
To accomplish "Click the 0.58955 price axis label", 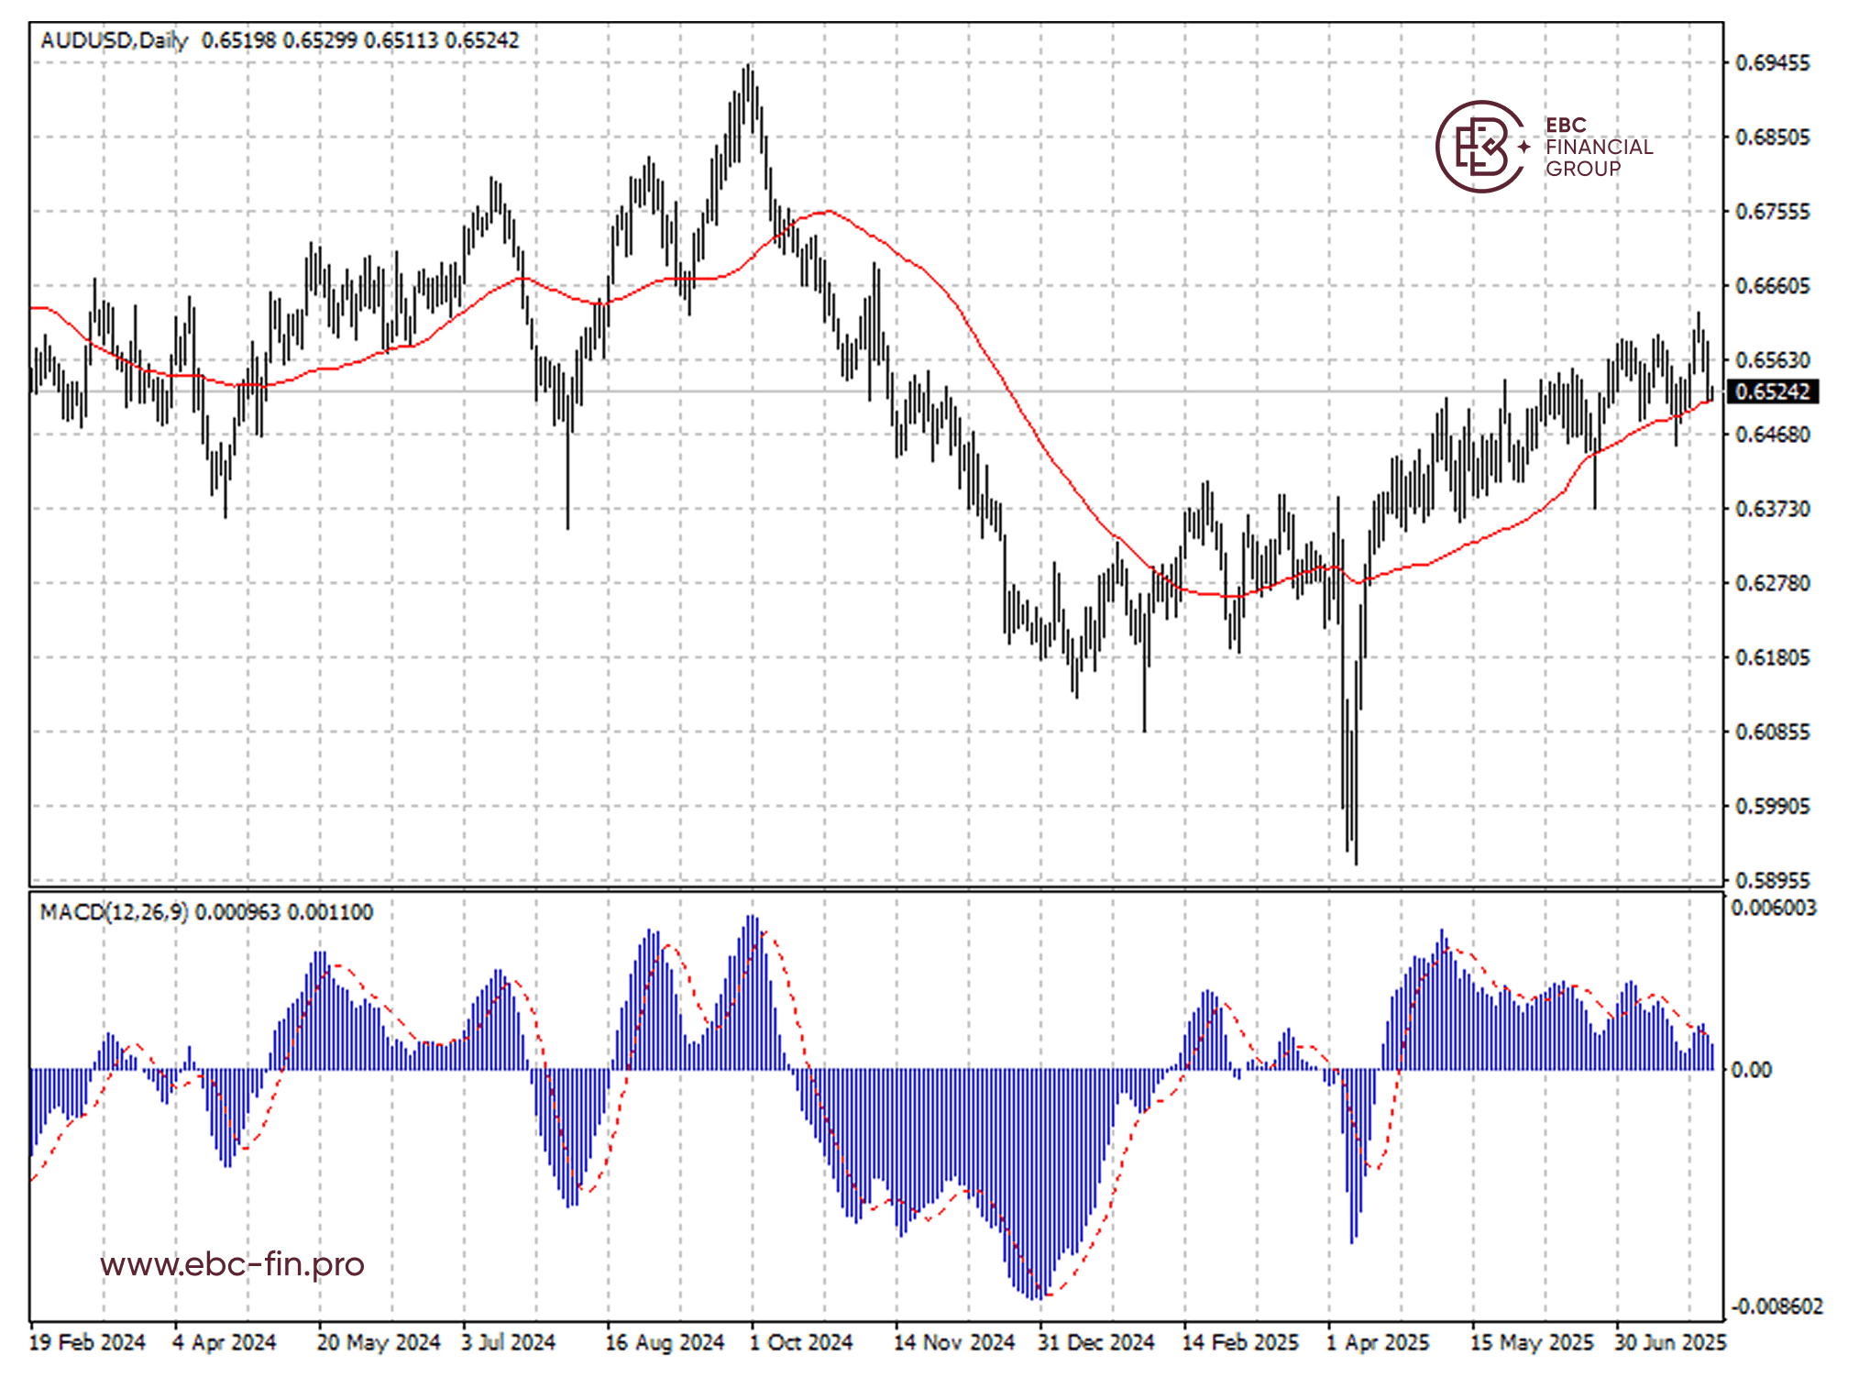I will [1773, 880].
